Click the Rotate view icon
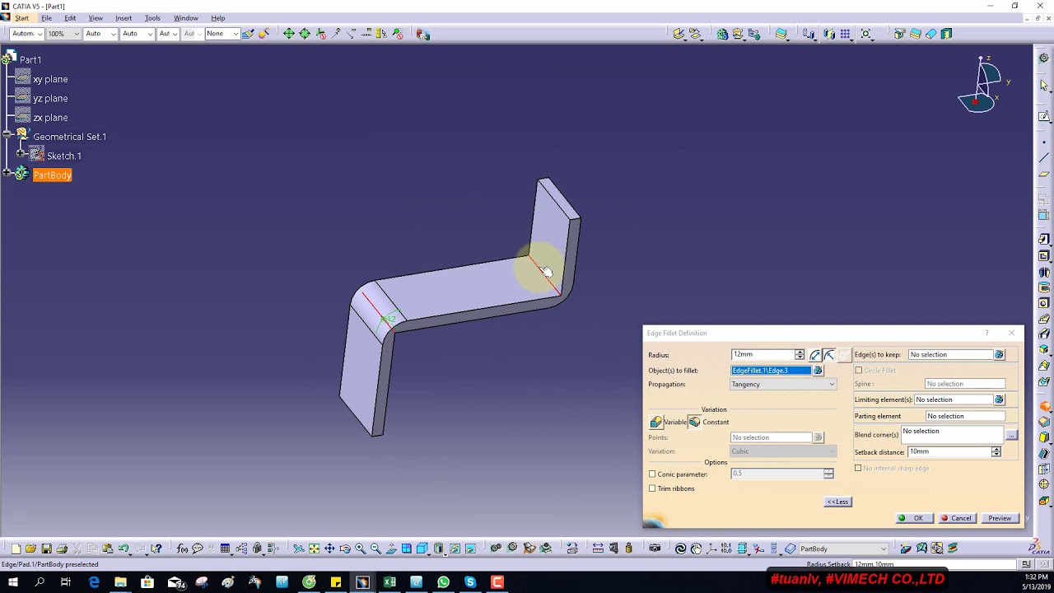Viewport: 1054px width, 593px height. pyautogui.click(x=345, y=549)
